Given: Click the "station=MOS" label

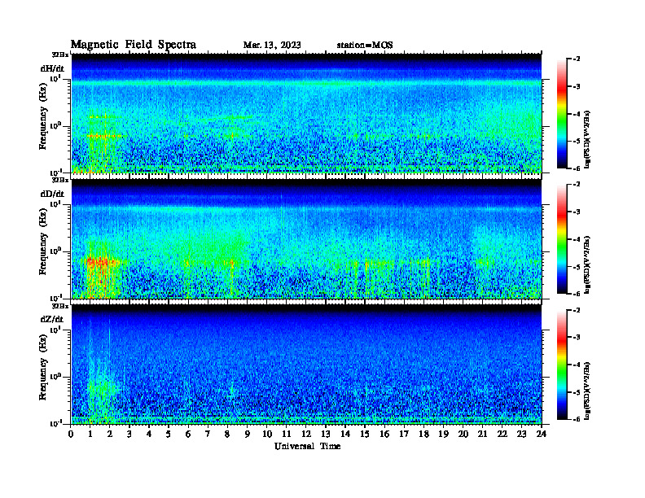Looking at the screenshot, I should click(x=365, y=46).
